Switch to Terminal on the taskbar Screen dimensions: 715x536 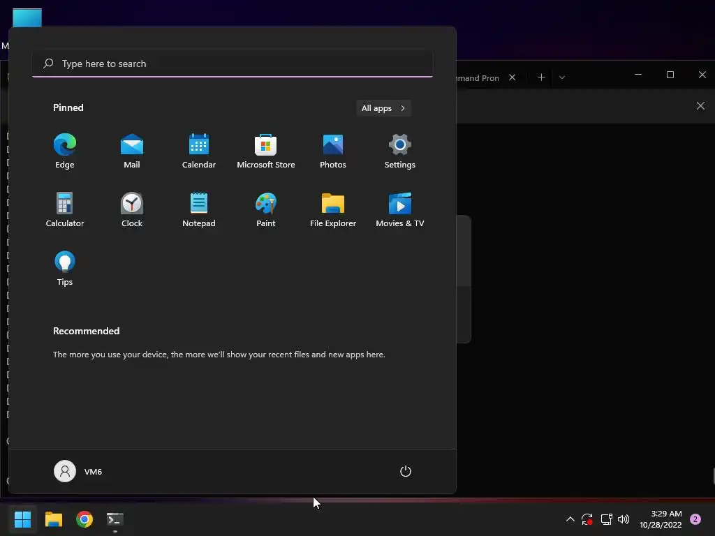click(x=115, y=519)
